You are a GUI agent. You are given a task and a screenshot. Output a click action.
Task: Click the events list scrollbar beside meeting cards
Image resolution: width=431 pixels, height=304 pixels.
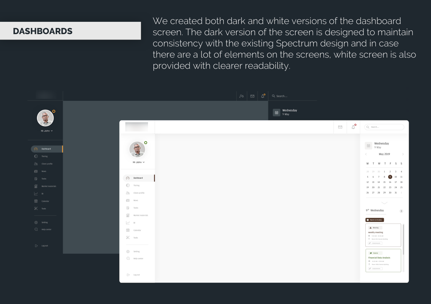click(403, 238)
